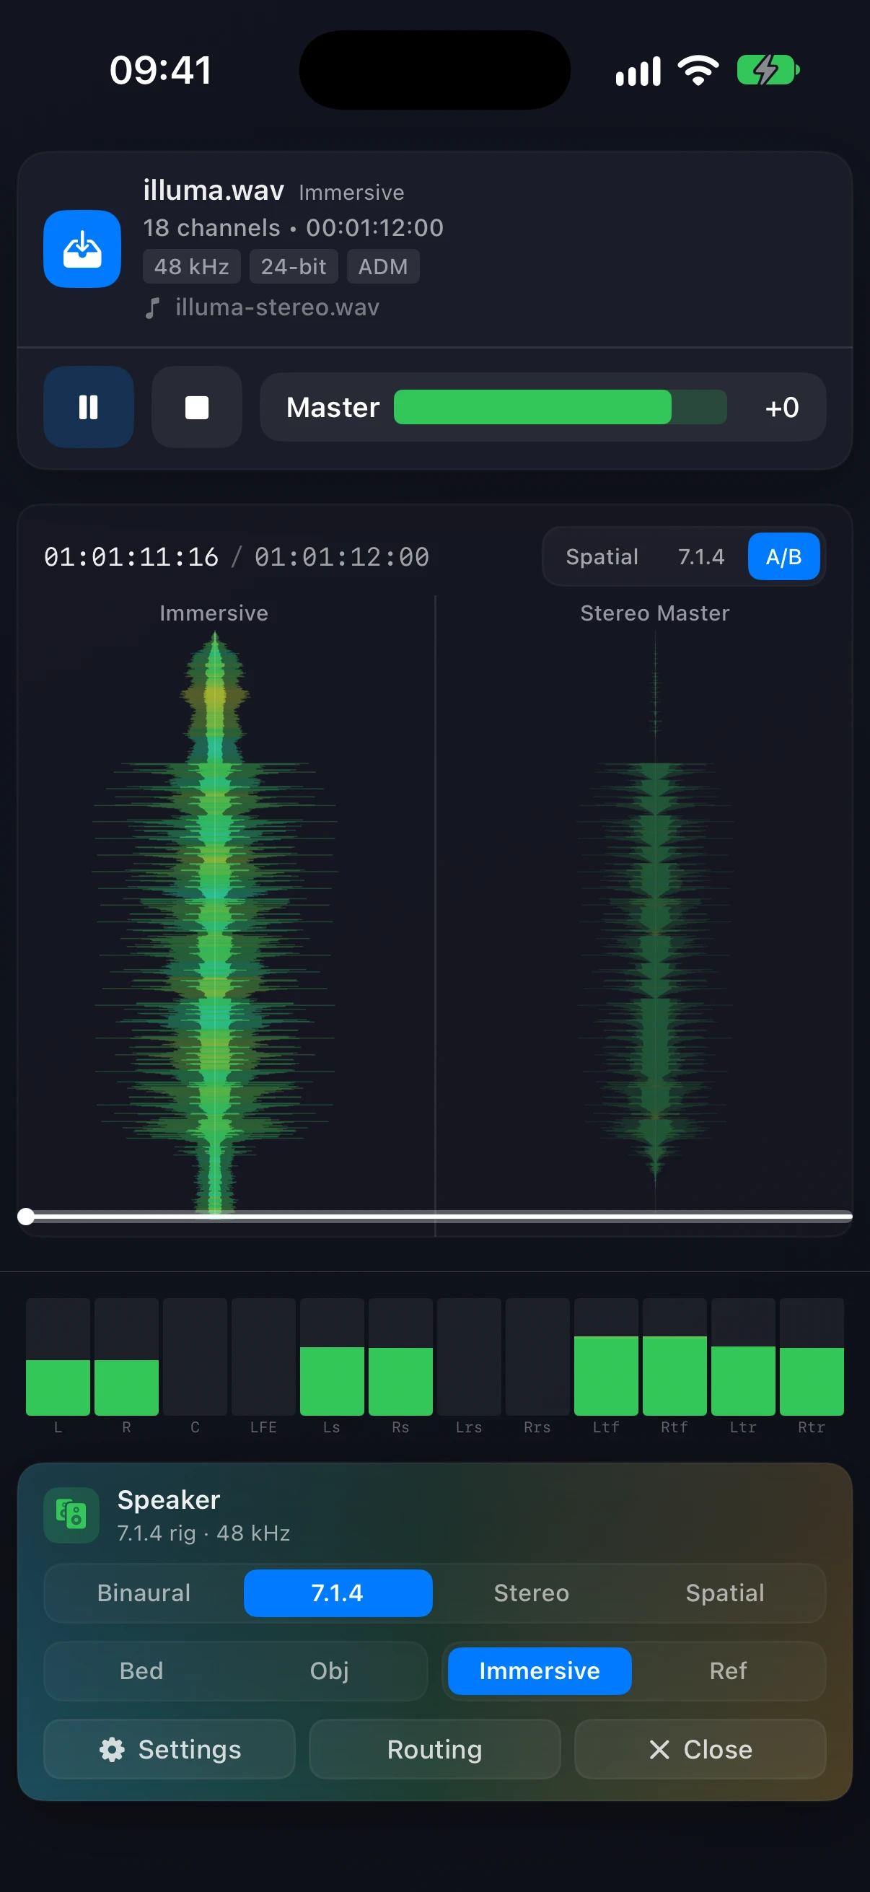Tap the Wi-Fi status icon
The image size is (870, 1892).
click(698, 71)
